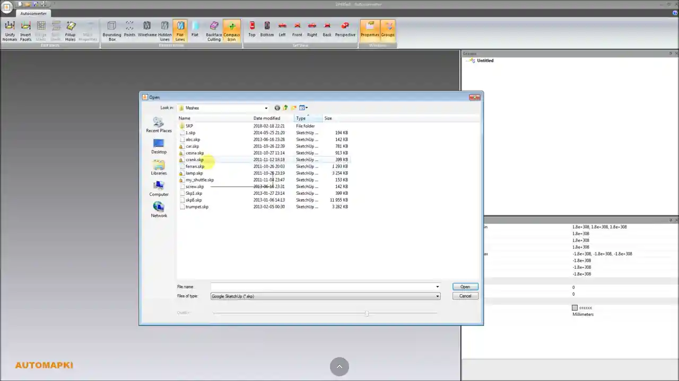Screen dimensions: 679x381
Task: Activate the Wireframe render mode
Action: point(147,29)
